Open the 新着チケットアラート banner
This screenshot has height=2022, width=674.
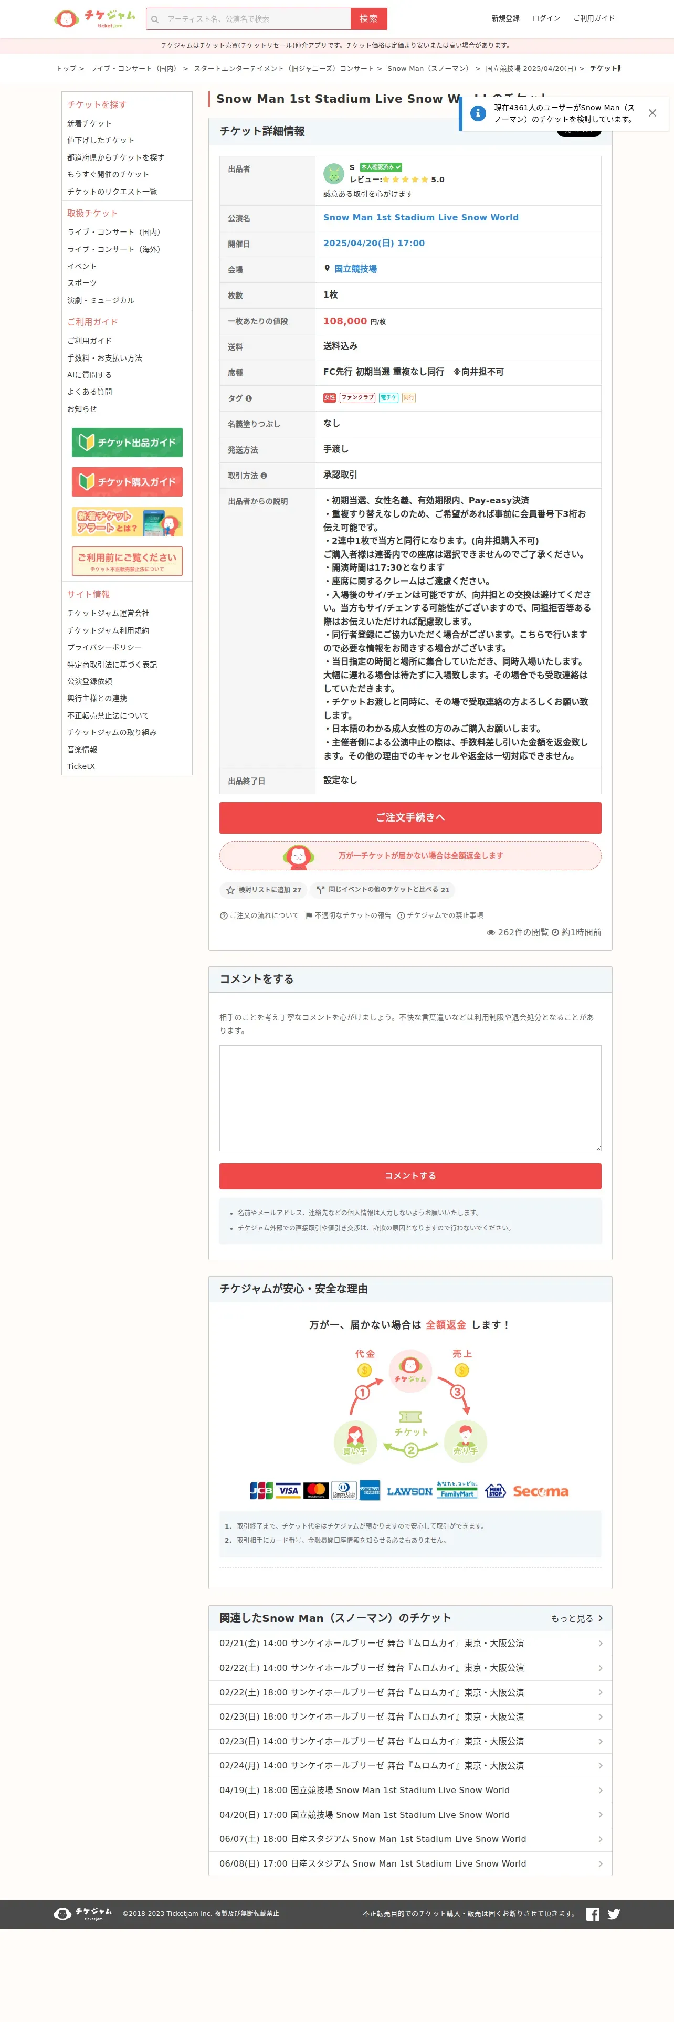click(x=127, y=522)
